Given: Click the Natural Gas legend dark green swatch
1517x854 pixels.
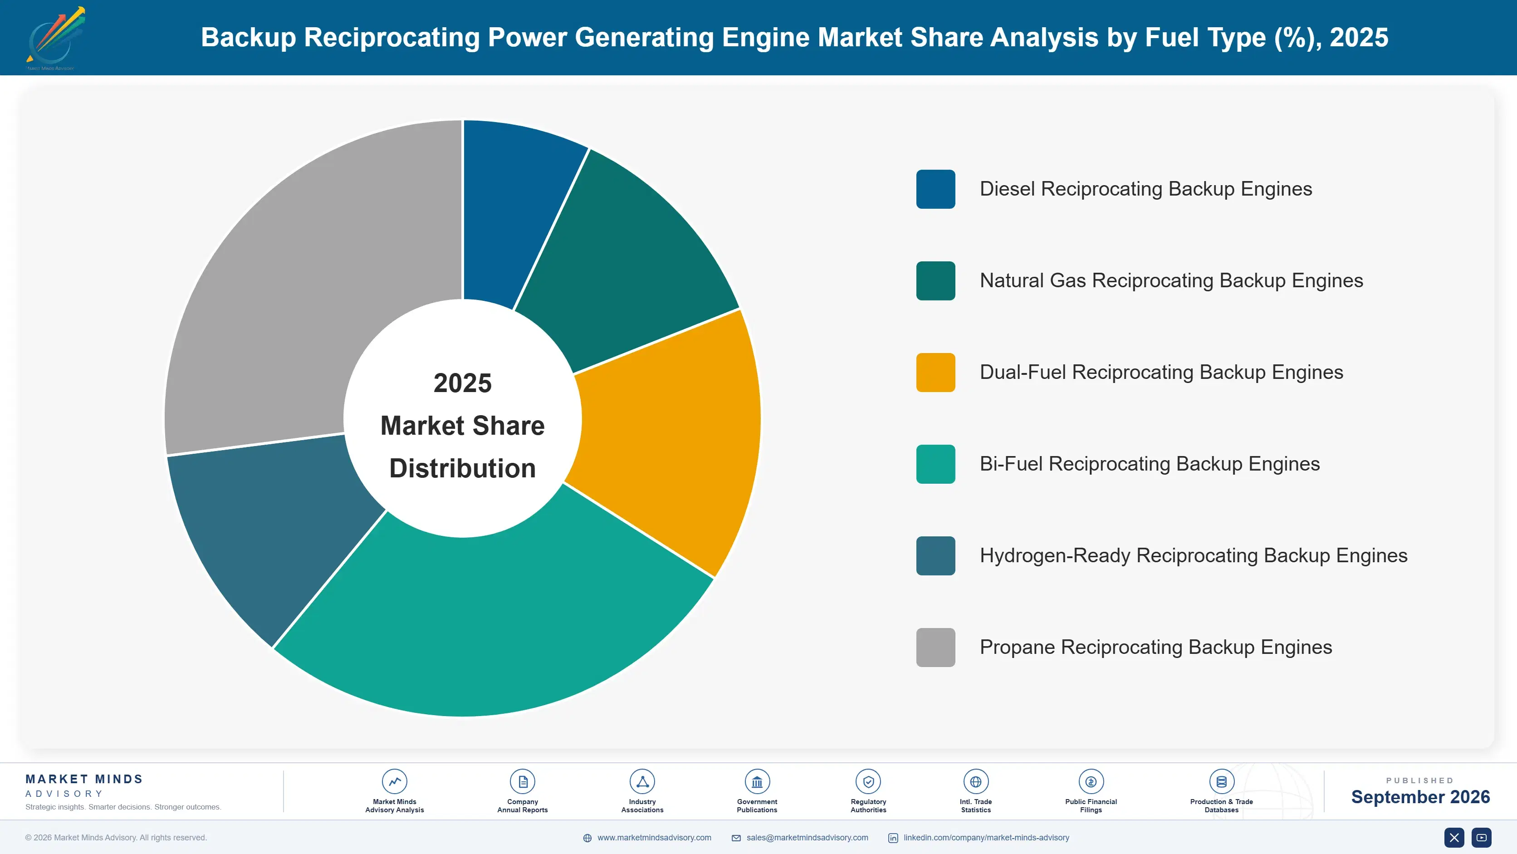Looking at the screenshot, I should 935,281.
